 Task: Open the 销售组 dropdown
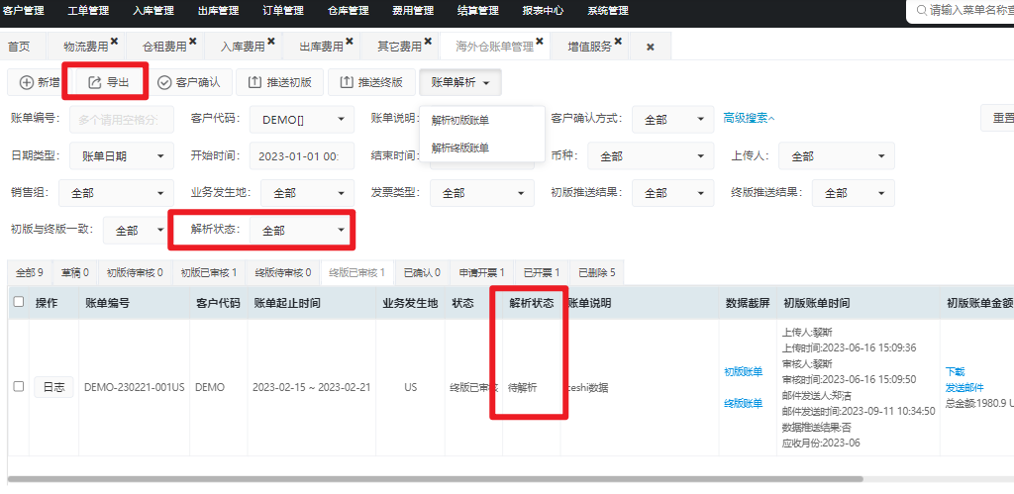coord(117,193)
